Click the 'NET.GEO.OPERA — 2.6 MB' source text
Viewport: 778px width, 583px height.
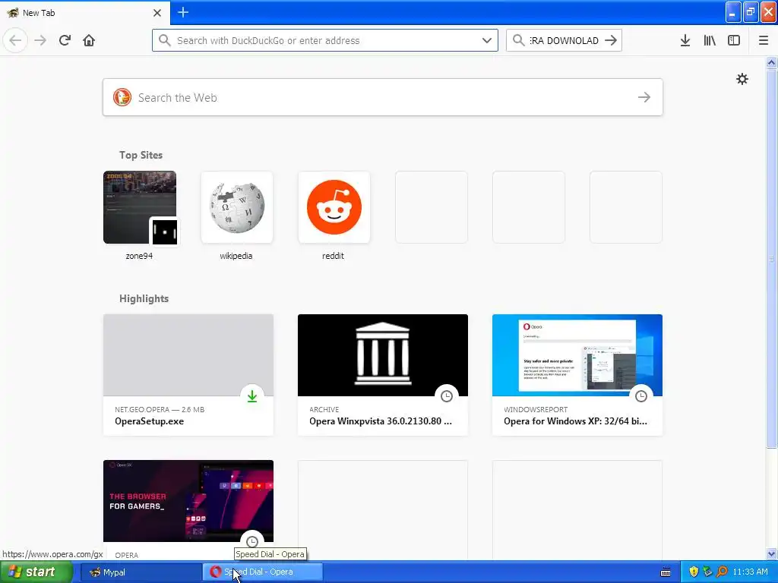(x=160, y=409)
